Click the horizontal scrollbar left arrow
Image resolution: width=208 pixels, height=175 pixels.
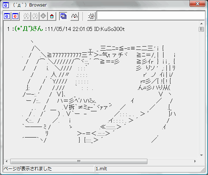pyautogui.click(x=7, y=161)
